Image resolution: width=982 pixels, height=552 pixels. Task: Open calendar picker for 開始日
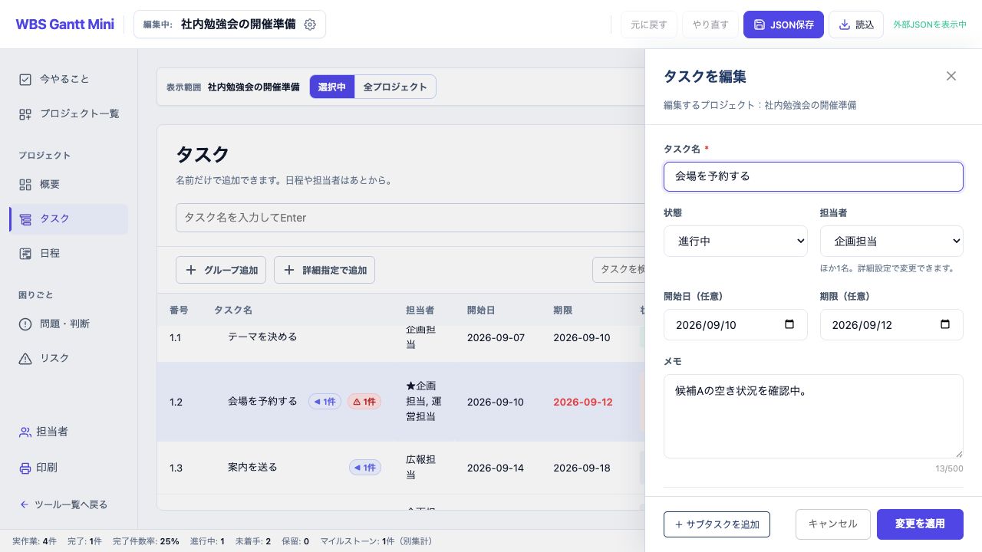pos(789,324)
